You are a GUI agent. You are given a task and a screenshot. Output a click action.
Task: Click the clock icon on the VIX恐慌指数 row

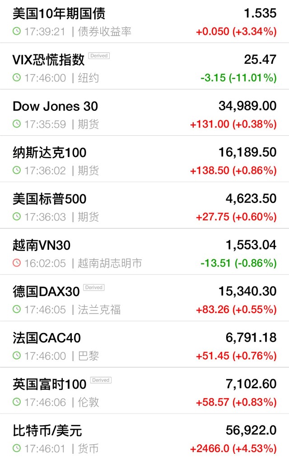pos(17,77)
